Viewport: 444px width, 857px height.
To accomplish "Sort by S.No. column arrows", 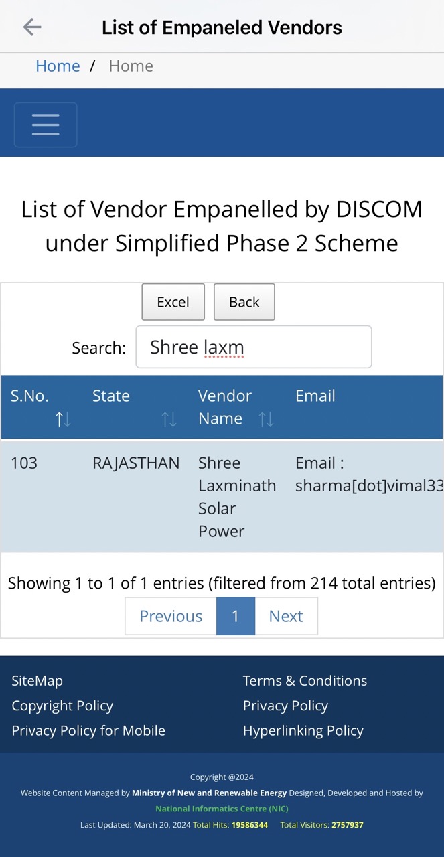I will tap(63, 419).
